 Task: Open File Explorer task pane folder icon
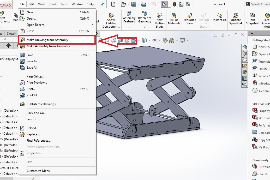[x=244, y=59]
